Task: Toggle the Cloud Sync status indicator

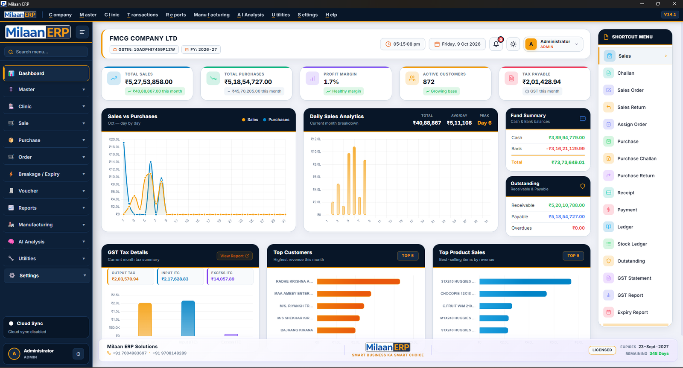Action: pos(11,324)
